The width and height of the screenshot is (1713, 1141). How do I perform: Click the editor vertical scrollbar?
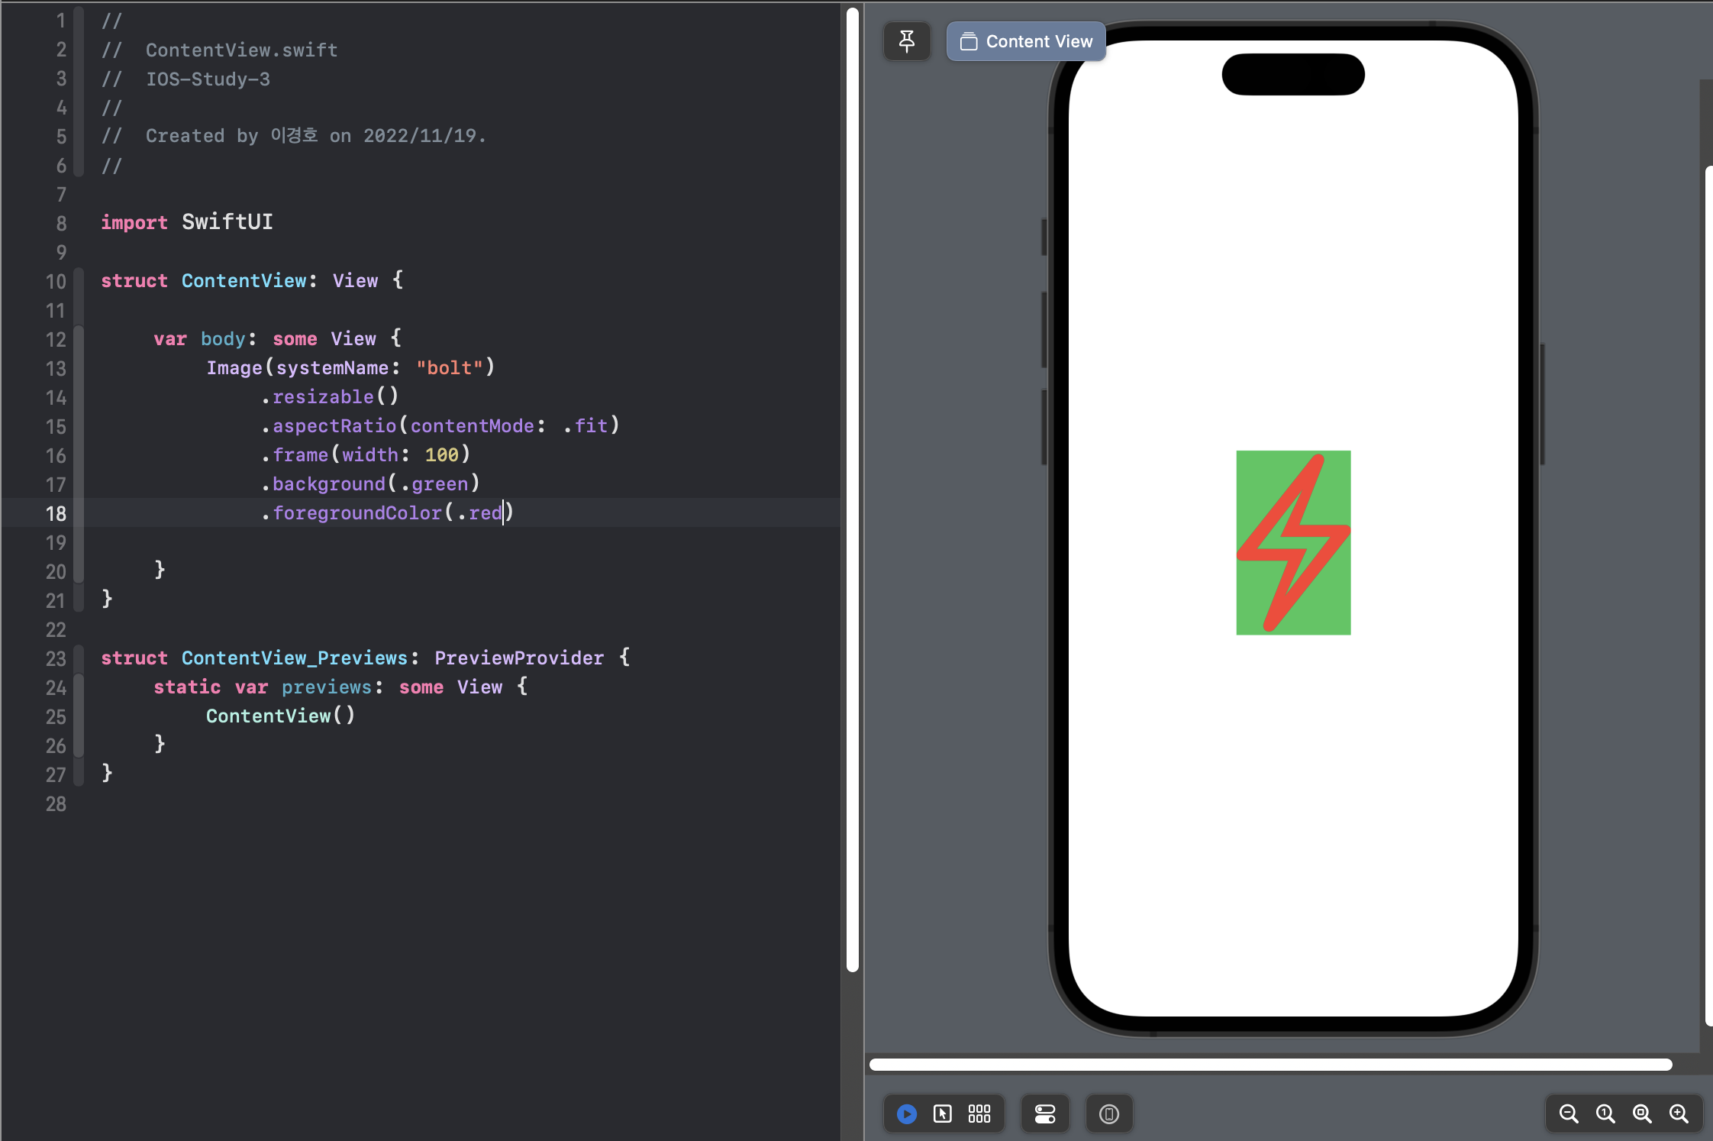coord(853,489)
